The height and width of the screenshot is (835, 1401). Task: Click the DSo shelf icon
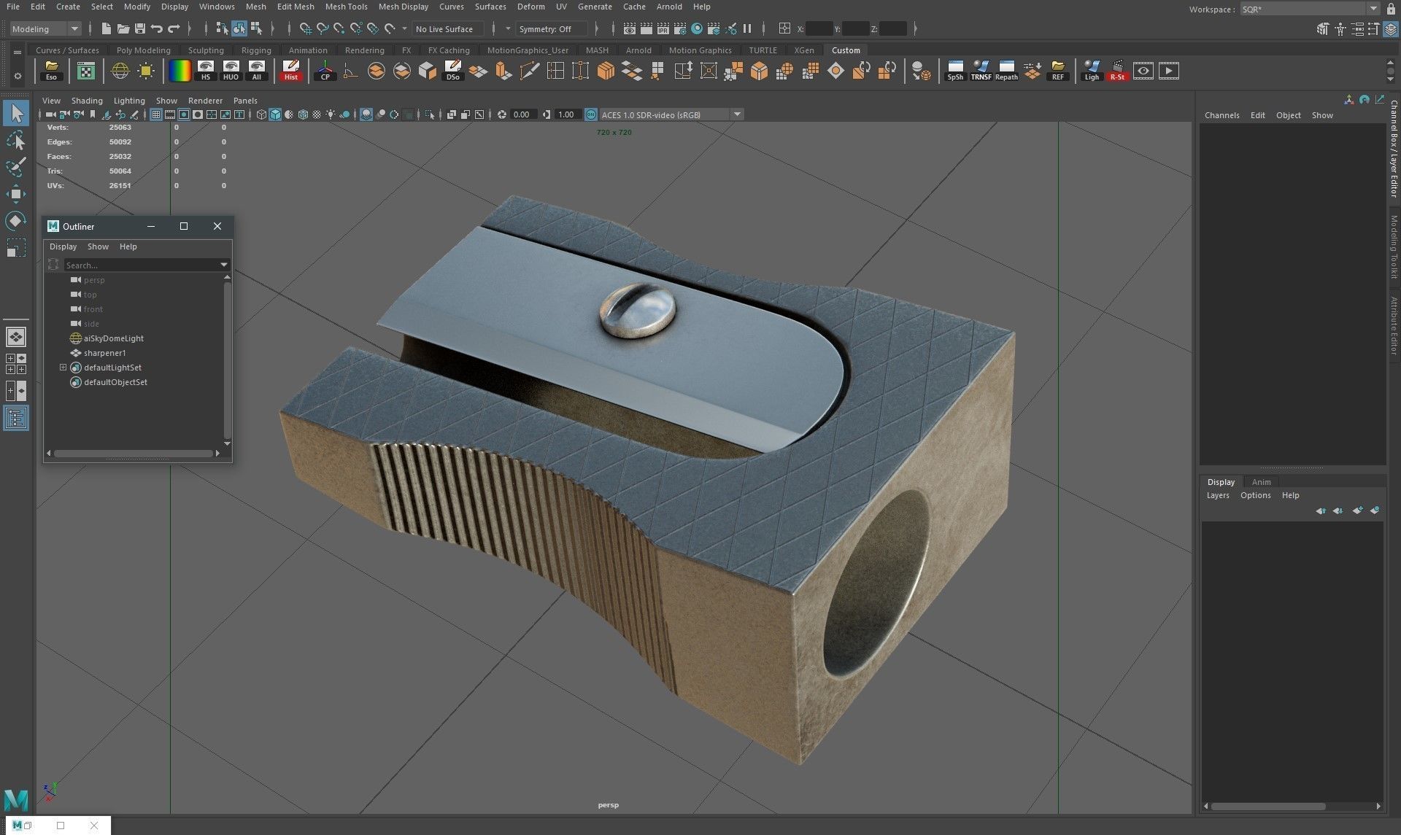[x=452, y=71]
